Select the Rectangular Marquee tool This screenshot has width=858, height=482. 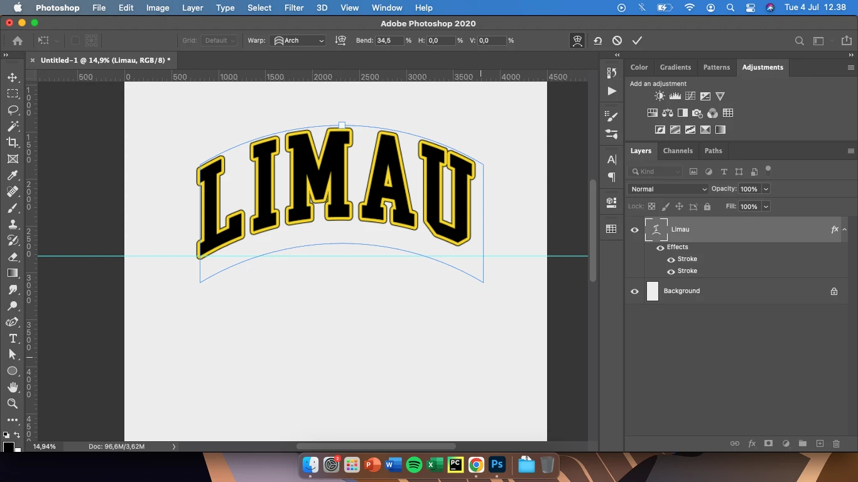pos(13,94)
